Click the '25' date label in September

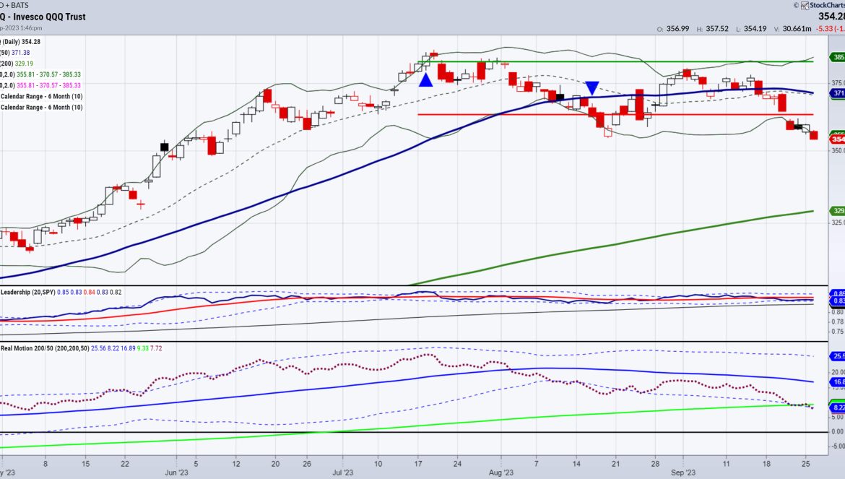[806, 463]
